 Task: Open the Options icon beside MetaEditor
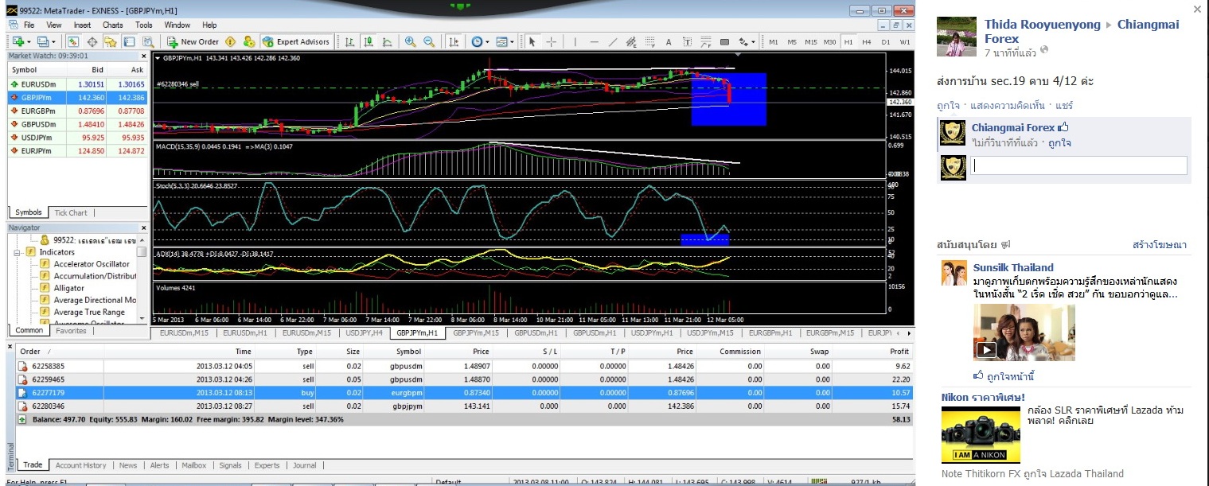point(248,41)
